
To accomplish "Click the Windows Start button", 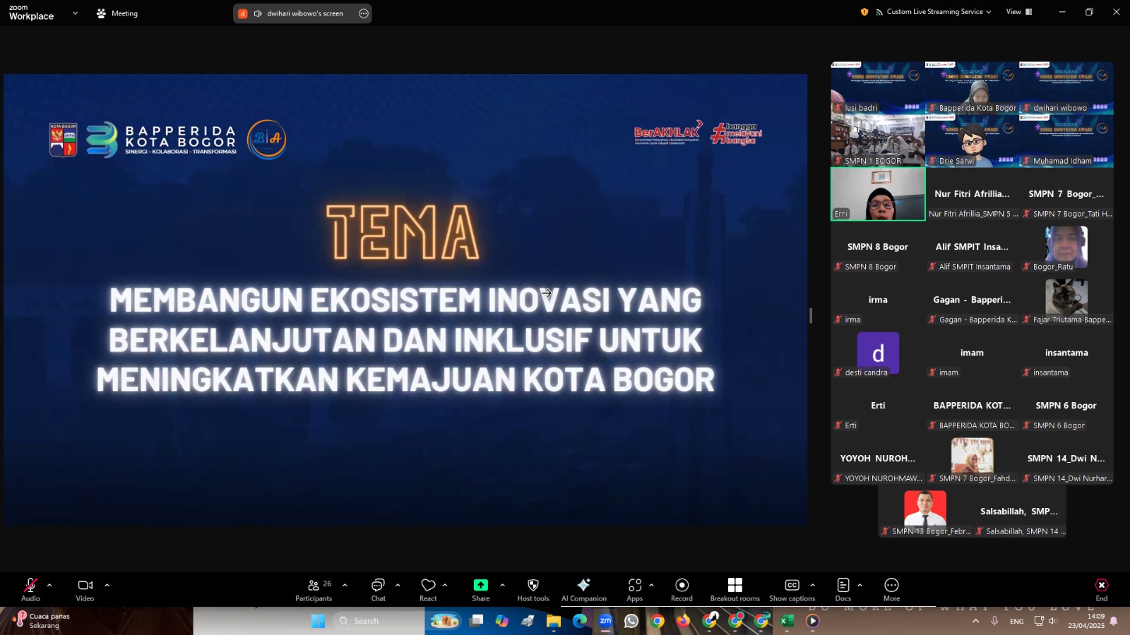I will coord(319,621).
